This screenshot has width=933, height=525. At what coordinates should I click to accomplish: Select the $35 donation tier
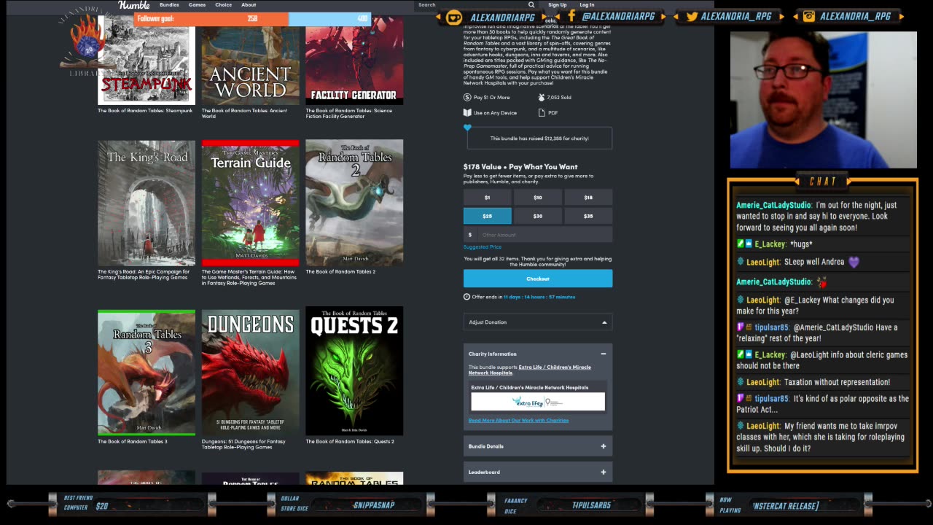coord(588,216)
